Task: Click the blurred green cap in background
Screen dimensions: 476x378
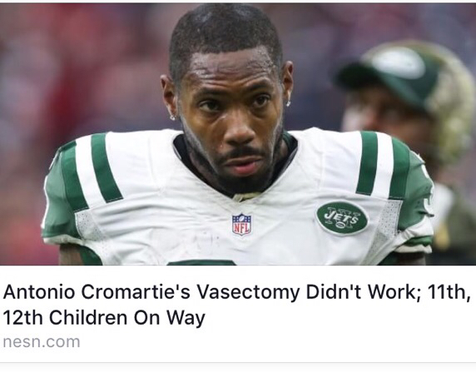Action: pos(392,72)
